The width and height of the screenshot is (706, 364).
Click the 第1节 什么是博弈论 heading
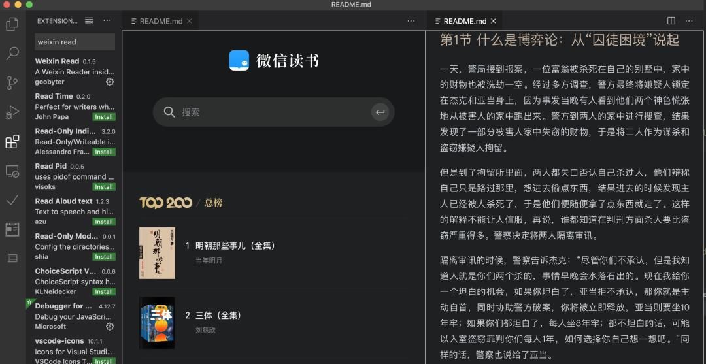tap(559, 40)
